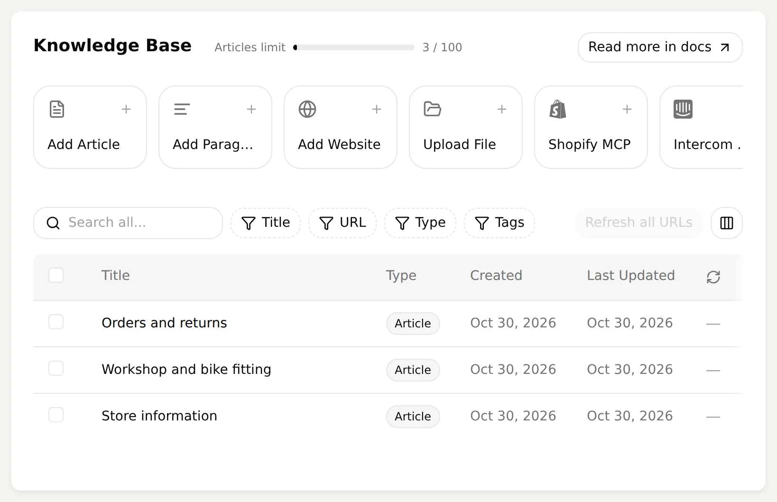
Task: Open the Type filter
Action: (420, 223)
